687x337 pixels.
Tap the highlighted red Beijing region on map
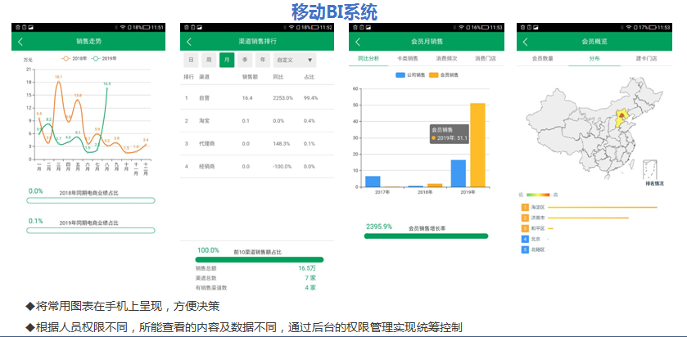pos(621,115)
